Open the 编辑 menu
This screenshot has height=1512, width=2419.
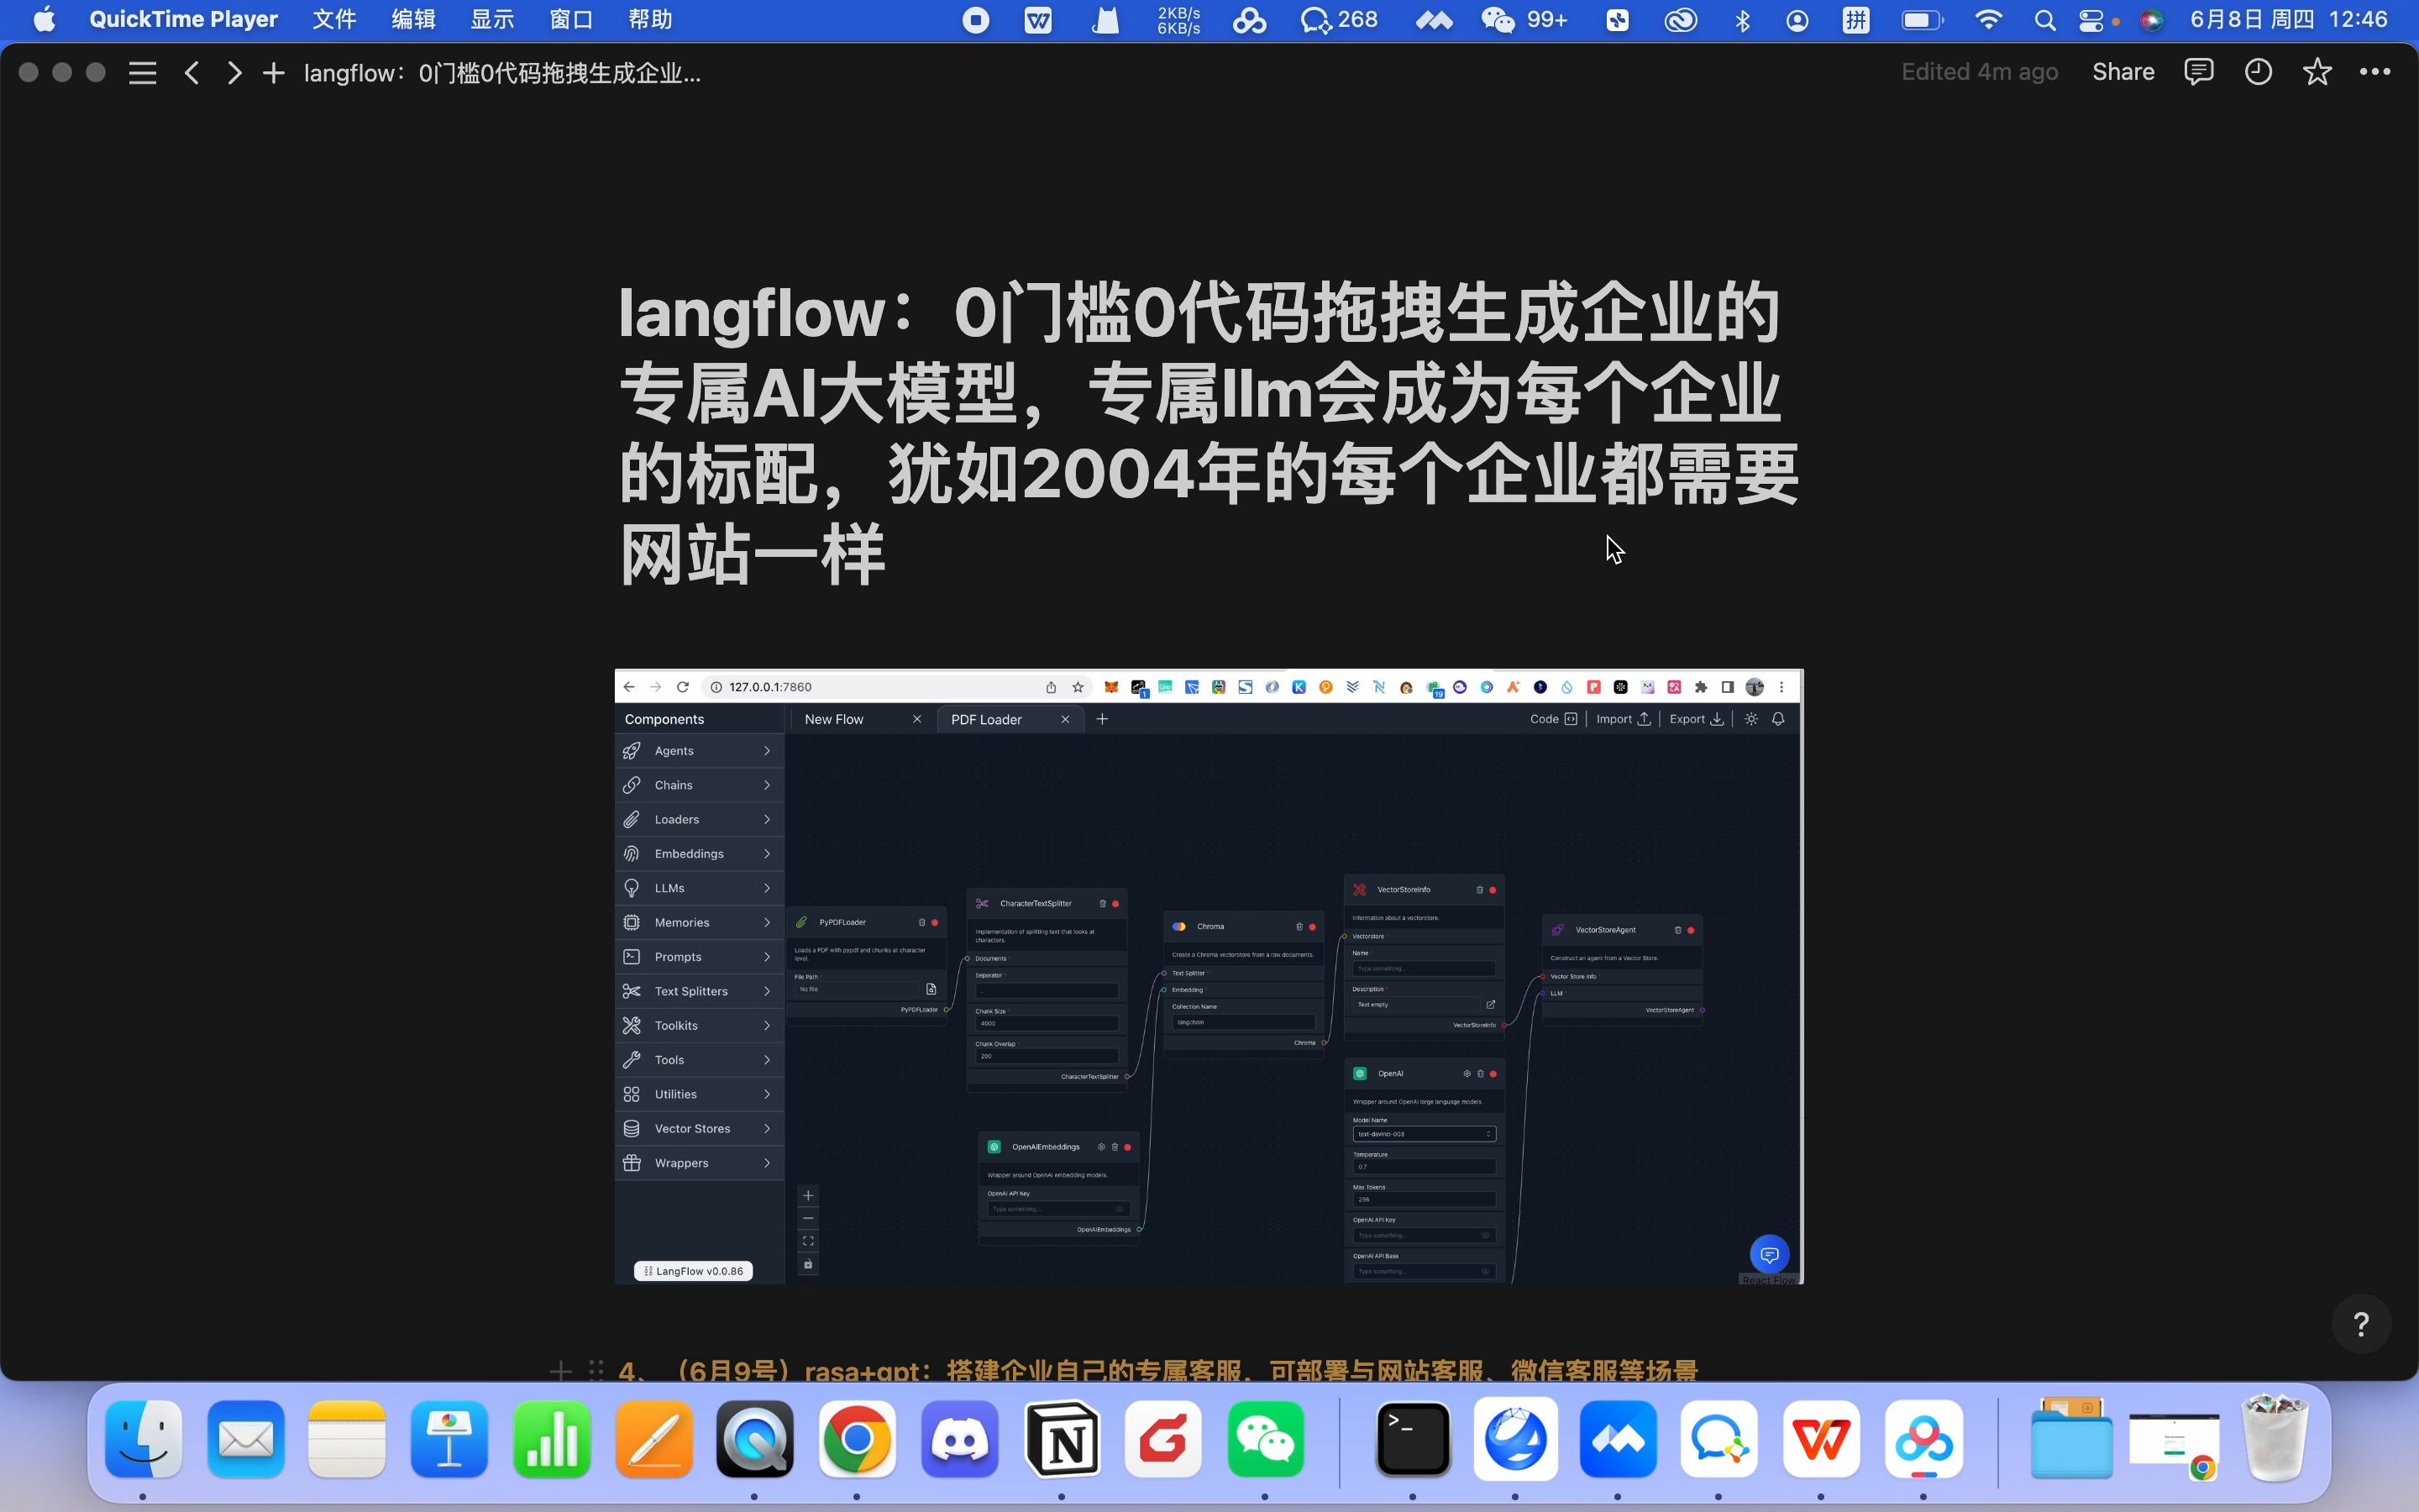413,19
